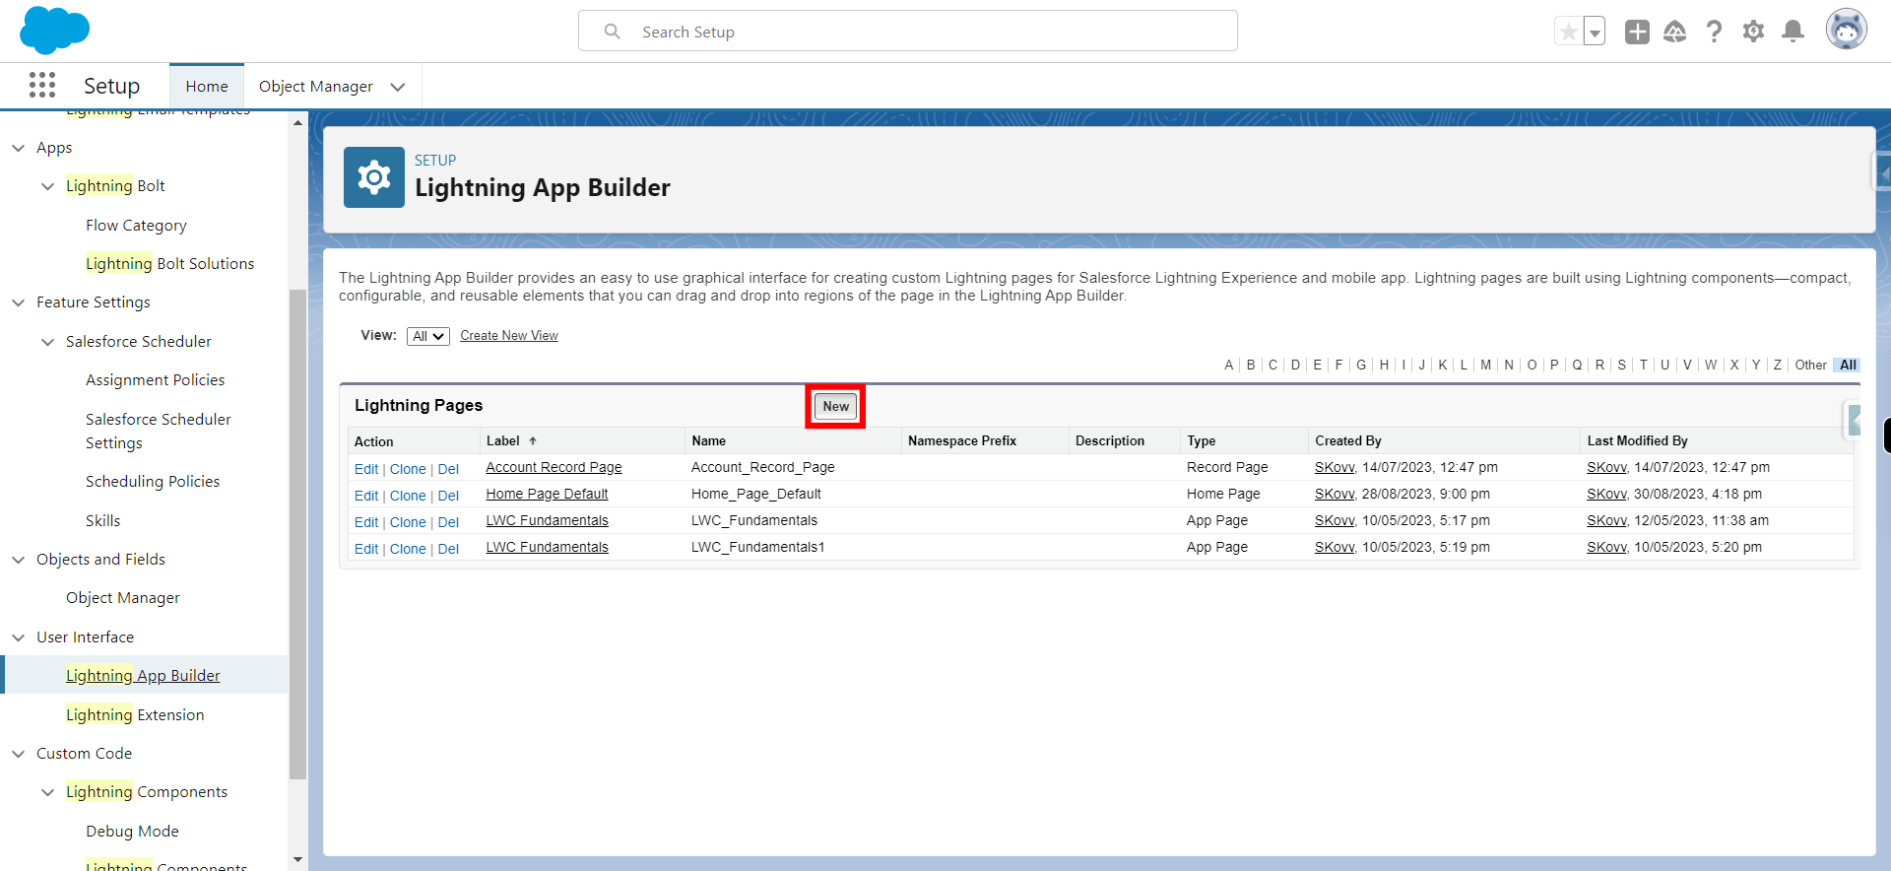Click inside the Search Setup field
Viewport: 1891px width, 871px height.
(908, 32)
